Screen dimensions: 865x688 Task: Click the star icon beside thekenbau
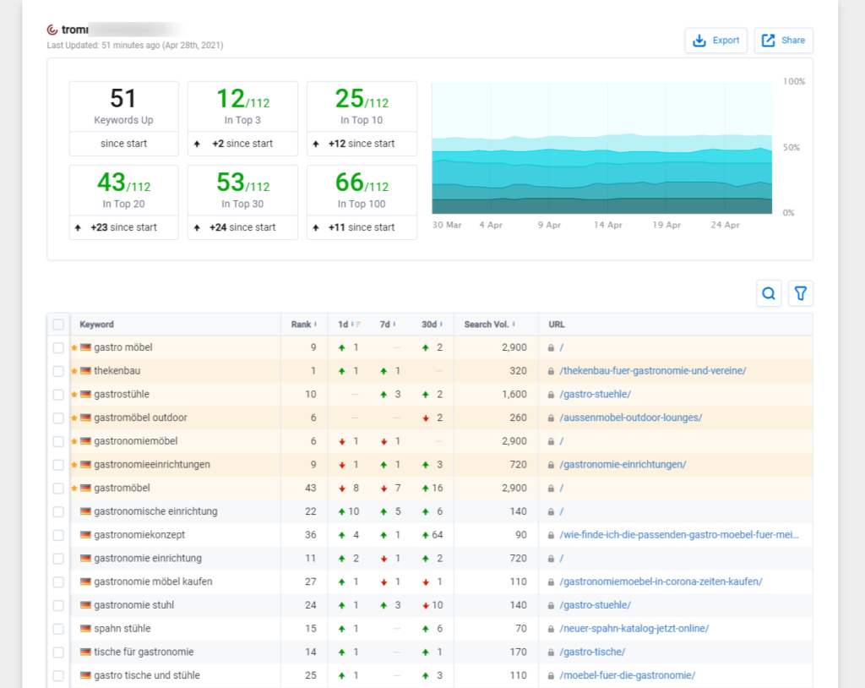[x=74, y=371]
